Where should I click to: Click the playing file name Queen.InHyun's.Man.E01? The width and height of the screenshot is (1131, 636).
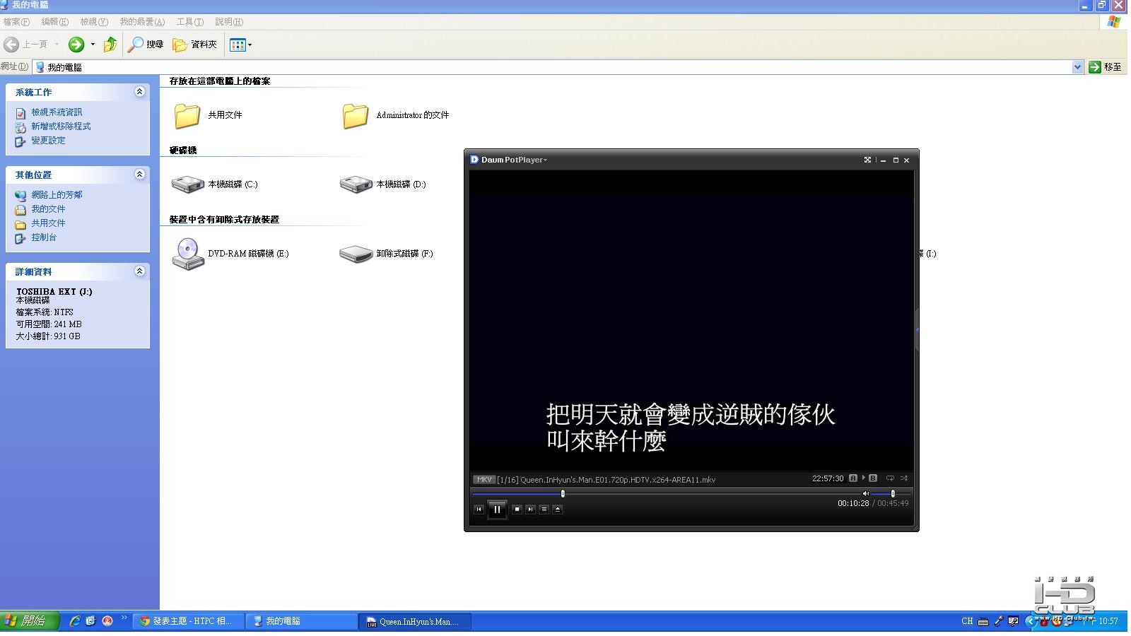click(618, 480)
